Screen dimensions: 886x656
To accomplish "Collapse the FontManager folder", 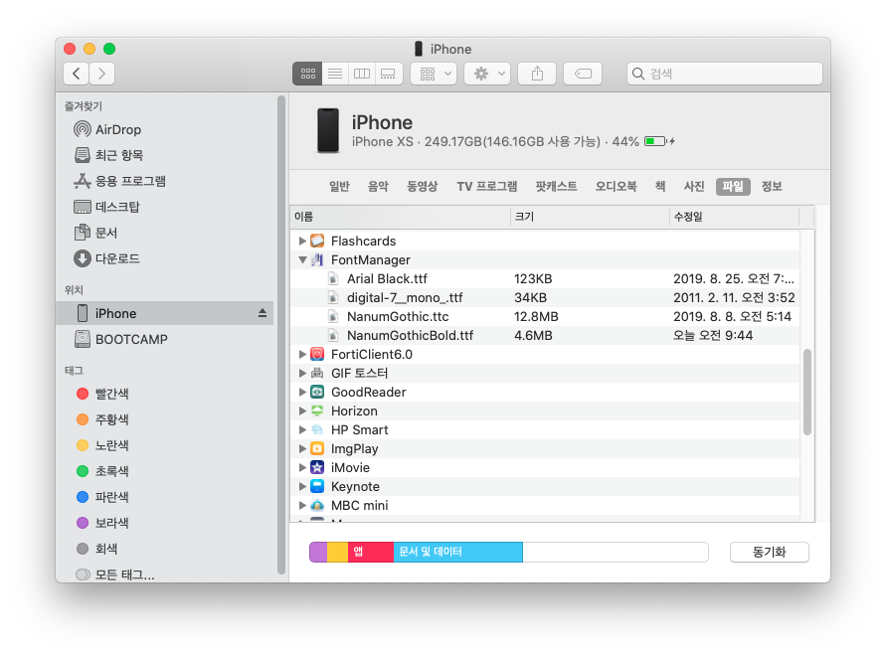I will (302, 259).
